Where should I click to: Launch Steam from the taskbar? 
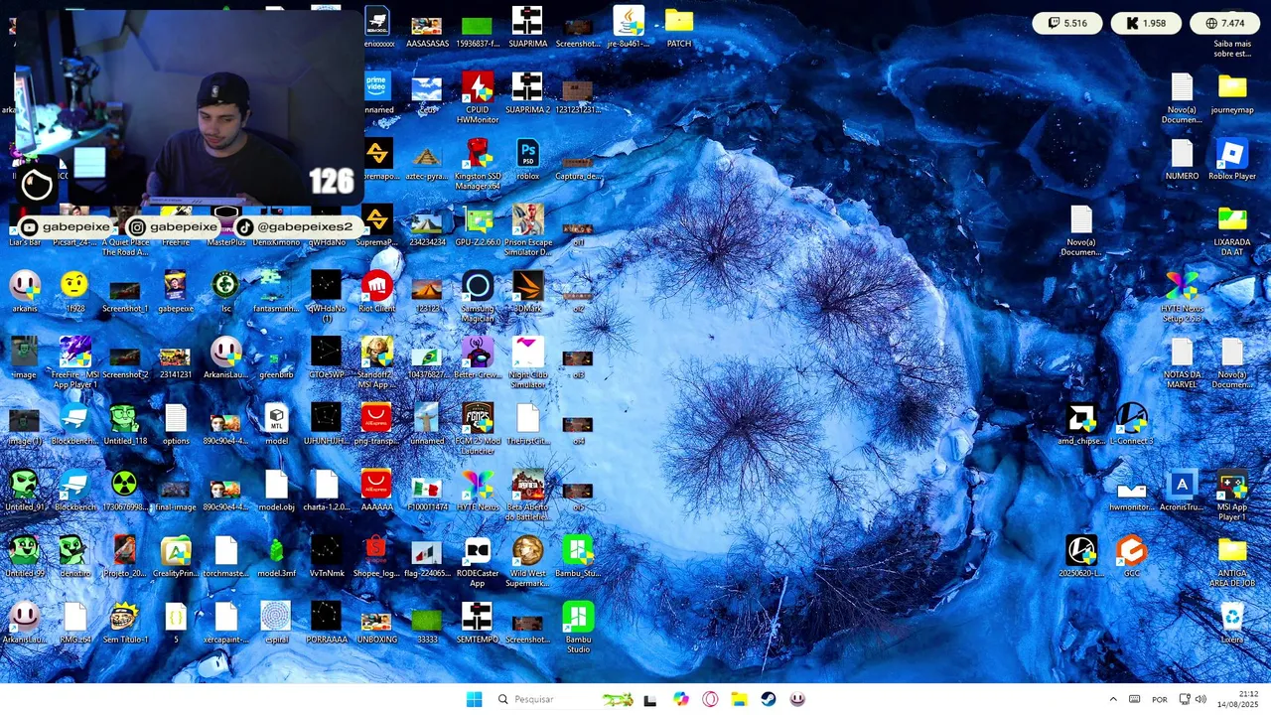pos(769,699)
